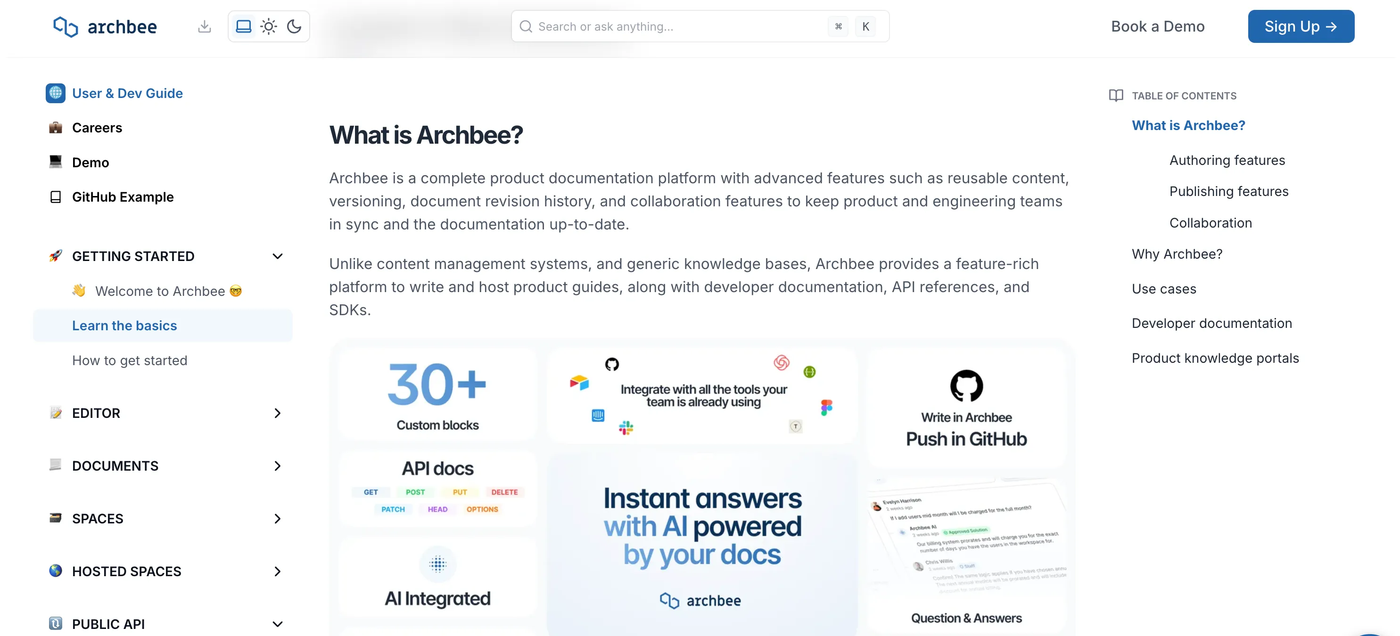Select How to get started page

pyautogui.click(x=129, y=360)
